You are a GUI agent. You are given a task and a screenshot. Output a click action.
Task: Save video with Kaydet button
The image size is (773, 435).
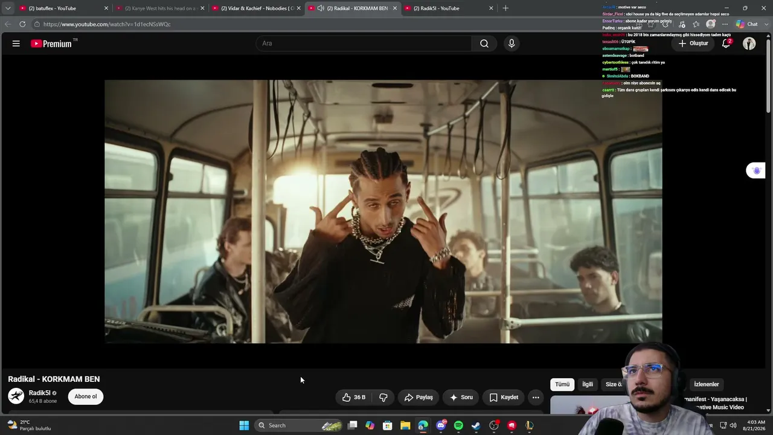pos(504,398)
